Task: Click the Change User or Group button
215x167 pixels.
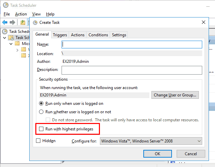Action: point(175,95)
